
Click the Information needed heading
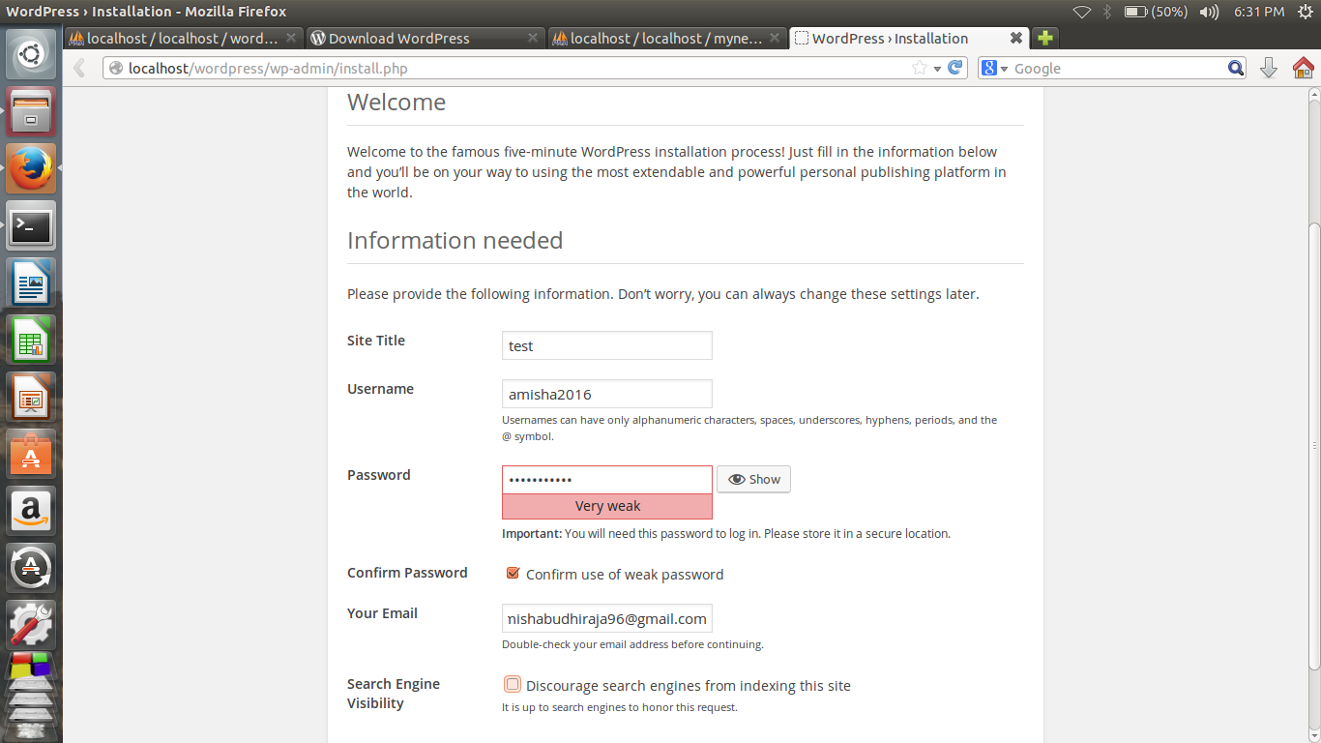point(455,240)
